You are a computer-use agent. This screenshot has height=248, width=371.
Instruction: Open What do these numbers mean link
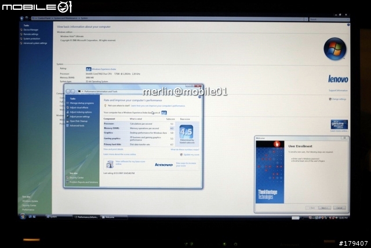(185, 150)
